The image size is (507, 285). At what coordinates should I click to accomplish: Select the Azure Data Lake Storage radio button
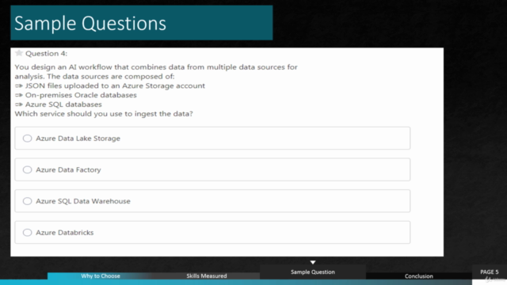[28, 139]
